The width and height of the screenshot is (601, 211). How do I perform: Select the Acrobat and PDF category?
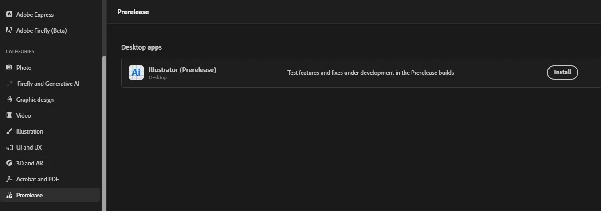(x=50, y=179)
